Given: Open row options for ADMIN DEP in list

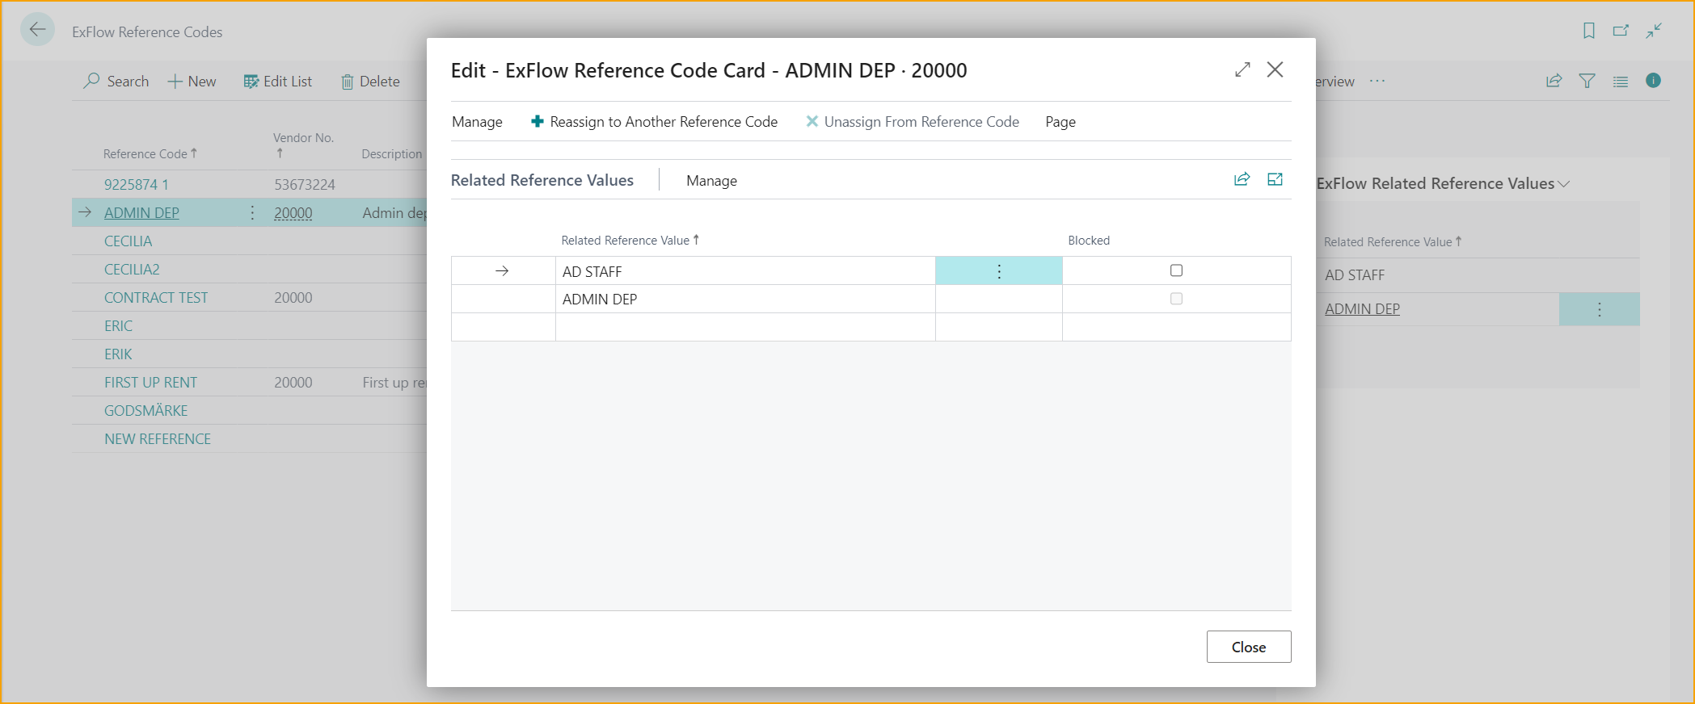Looking at the screenshot, I should (x=252, y=212).
